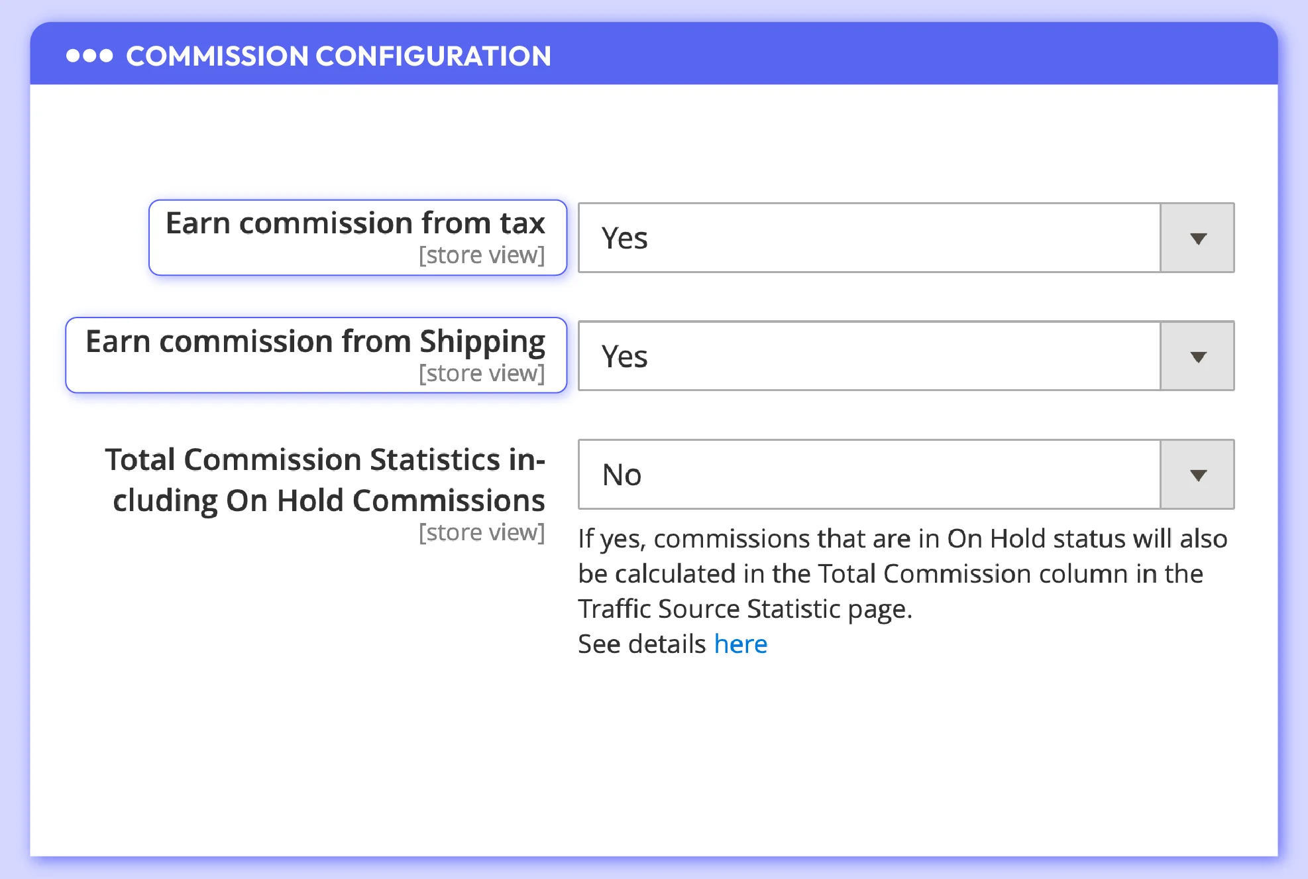Click the Earn commission from tax label
This screenshot has height=879, width=1308.
tap(355, 223)
